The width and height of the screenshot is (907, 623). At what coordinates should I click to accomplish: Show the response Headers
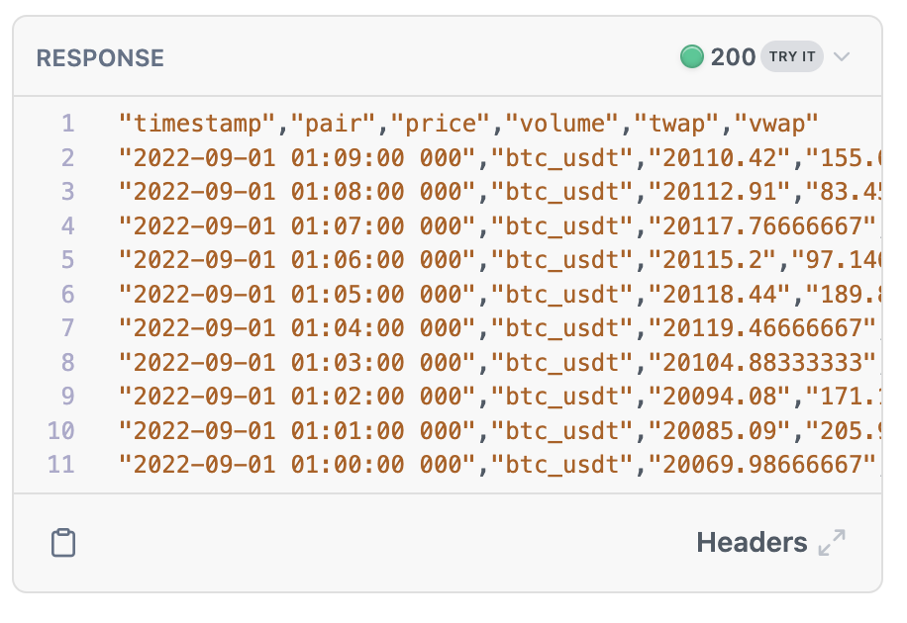[x=752, y=543]
